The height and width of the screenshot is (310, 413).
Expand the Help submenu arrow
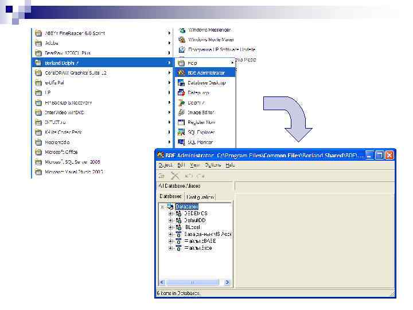(x=232, y=63)
